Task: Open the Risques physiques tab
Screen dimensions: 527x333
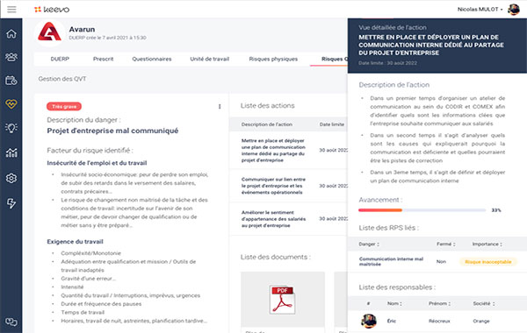Action: click(273, 59)
